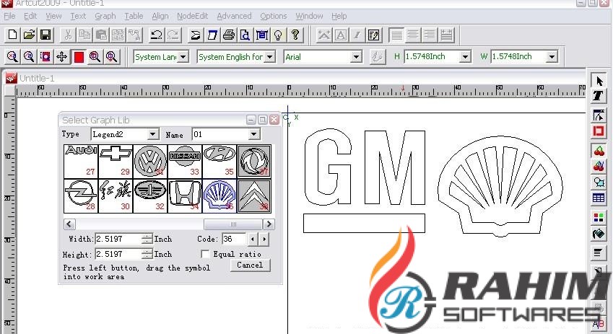Select the arrow Pointer tool in right toolbar

pos(599,81)
